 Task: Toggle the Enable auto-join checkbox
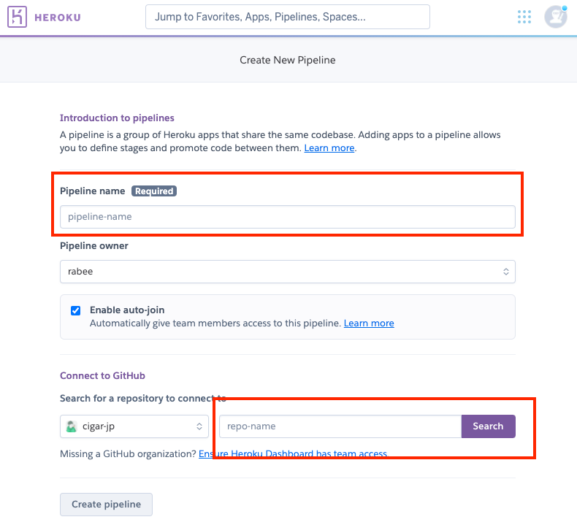pos(75,310)
